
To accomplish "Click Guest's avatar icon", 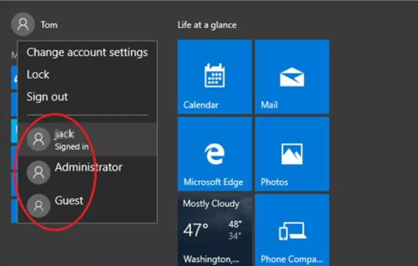I will tap(38, 206).
